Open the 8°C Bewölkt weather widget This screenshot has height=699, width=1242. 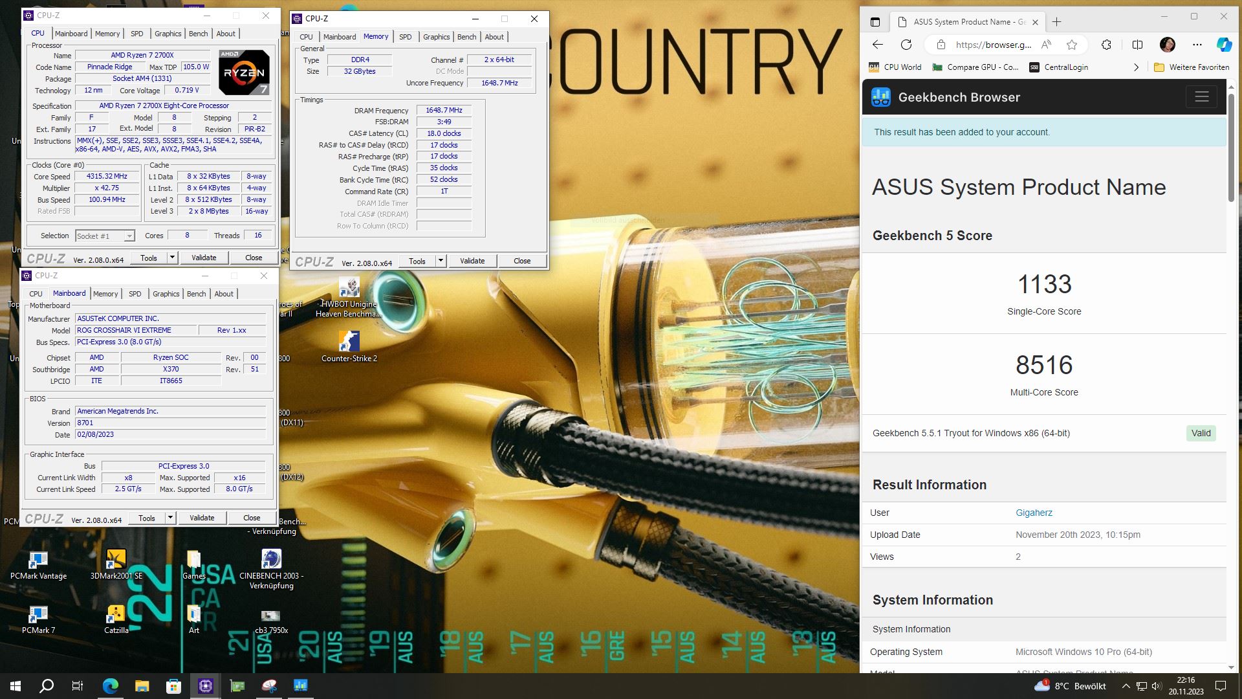[1071, 686]
